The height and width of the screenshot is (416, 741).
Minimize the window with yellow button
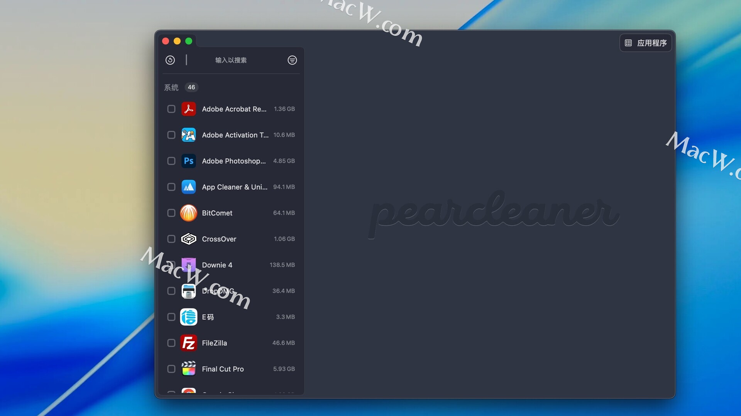177,41
